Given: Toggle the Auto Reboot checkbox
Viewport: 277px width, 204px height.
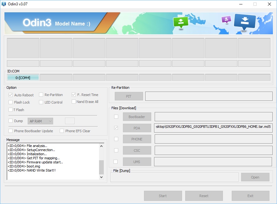Looking at the screenshot, I should tap(11, 95).
